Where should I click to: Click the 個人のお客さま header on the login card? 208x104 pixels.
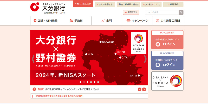coord(167,33)
